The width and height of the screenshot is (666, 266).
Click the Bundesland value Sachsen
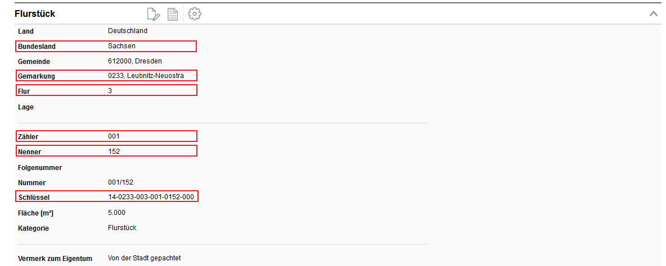(x=121, y=46)
